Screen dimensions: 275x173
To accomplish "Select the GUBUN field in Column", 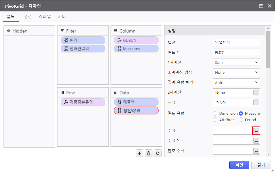I will 136,40.
